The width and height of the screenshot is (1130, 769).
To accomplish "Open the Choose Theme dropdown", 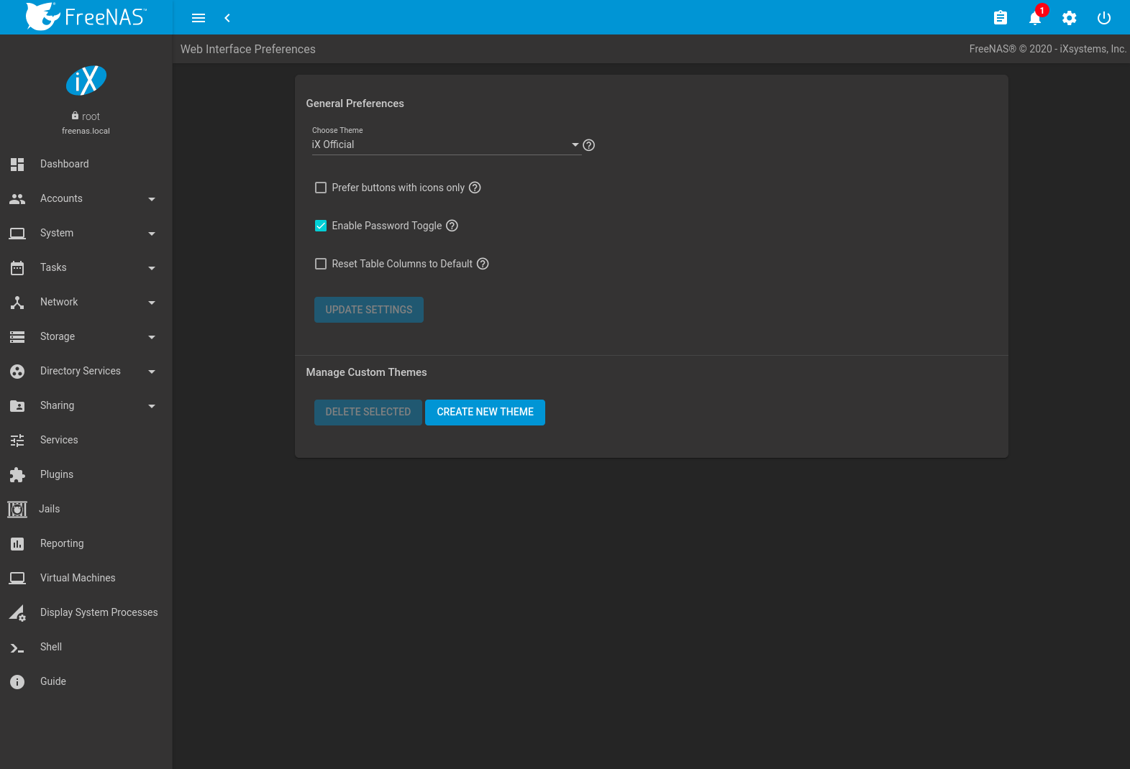I will coord(445,144).
